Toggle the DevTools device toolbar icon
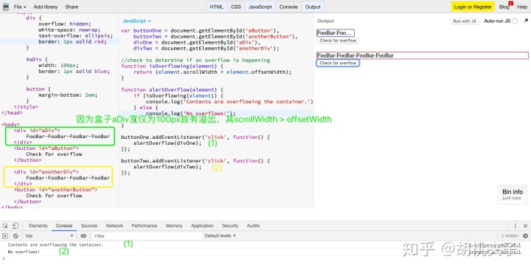 point(15,226)
